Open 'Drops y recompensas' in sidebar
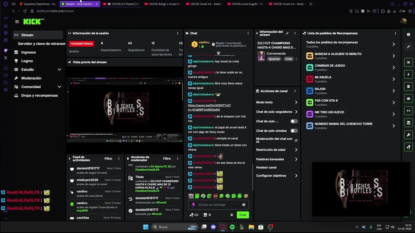 coord(38,95)
